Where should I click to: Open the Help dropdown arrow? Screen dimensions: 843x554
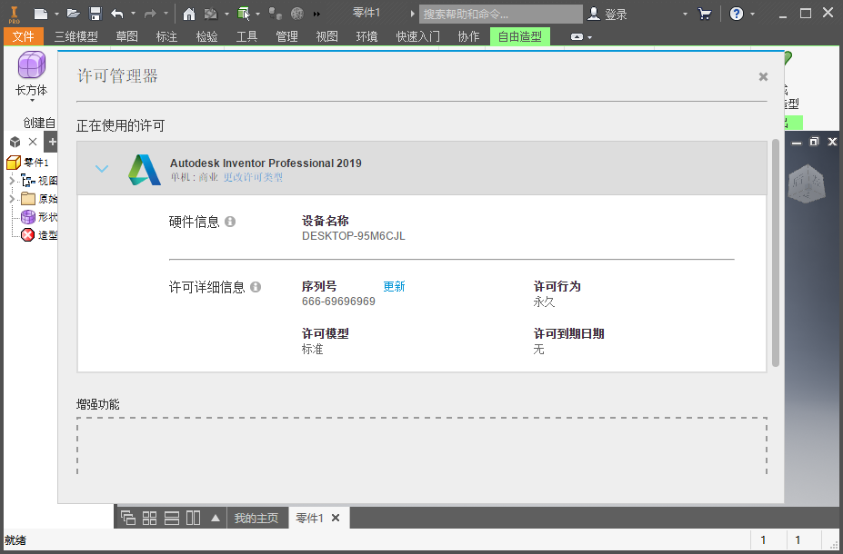coord(752,14)
